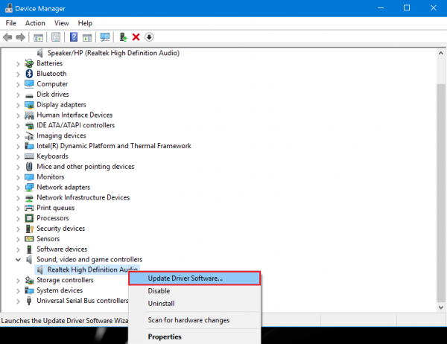
Task: Click the vertical scrollbar down arrow
Action: click(x=441, y=308)
